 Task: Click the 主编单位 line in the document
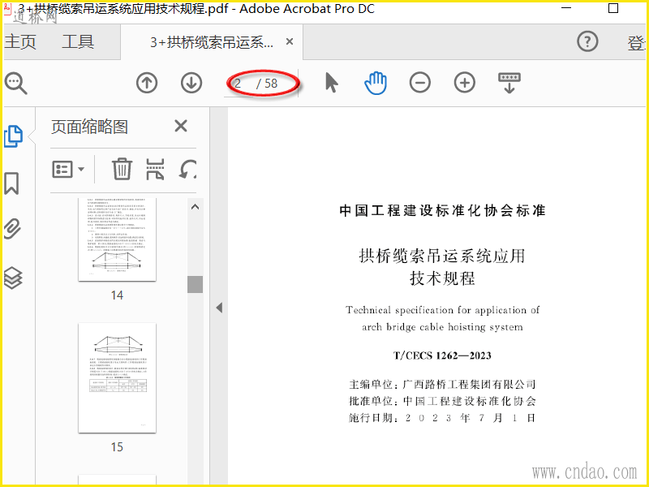(442, 384)
